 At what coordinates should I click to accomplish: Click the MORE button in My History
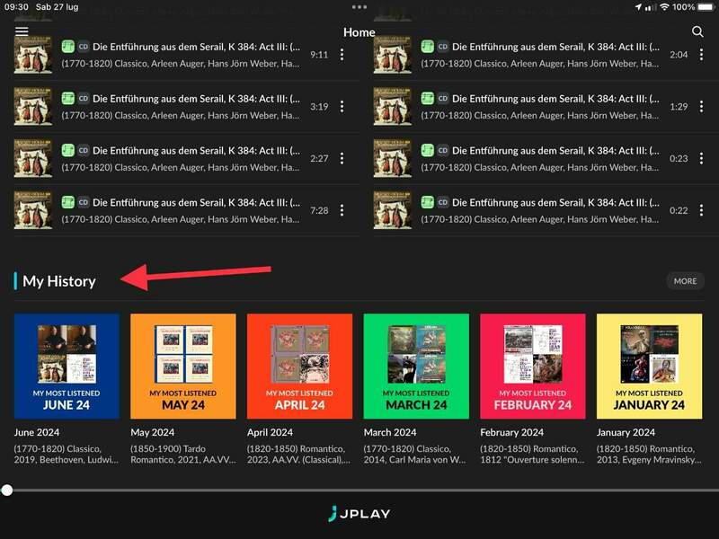[685, 281]
